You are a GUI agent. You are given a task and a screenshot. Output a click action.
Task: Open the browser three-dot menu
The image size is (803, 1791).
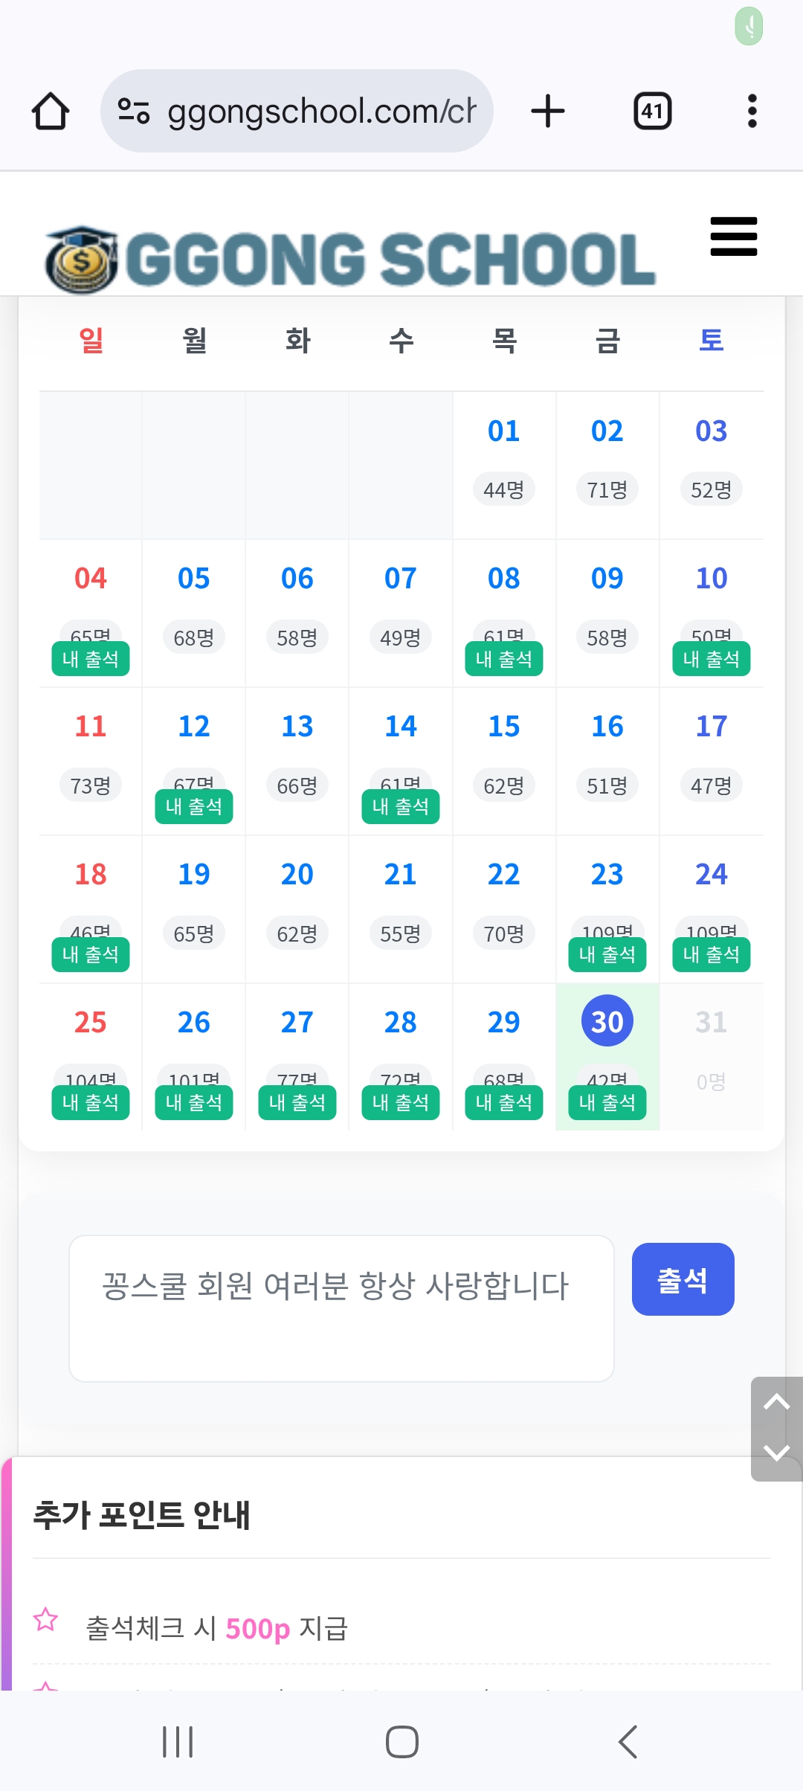[x=752, y=112]
